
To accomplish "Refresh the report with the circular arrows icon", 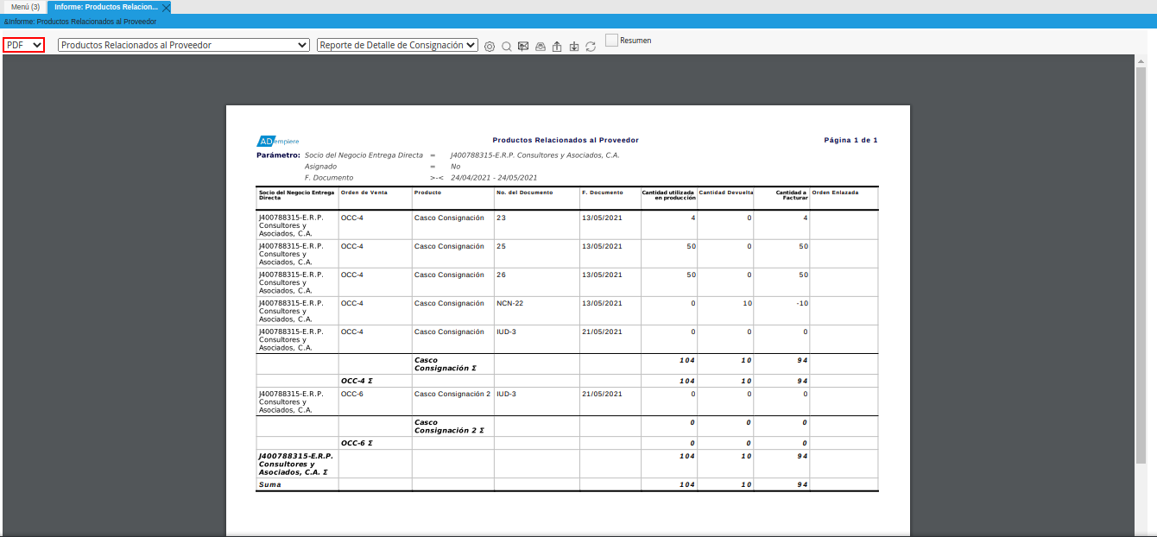I will pos(591,45).
